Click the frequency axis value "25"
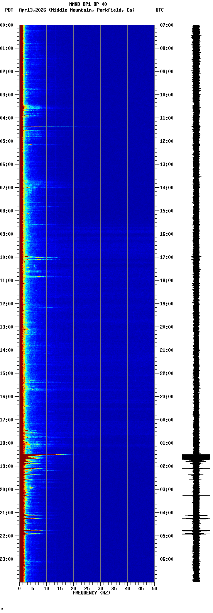213x613 pixels. 87,589
